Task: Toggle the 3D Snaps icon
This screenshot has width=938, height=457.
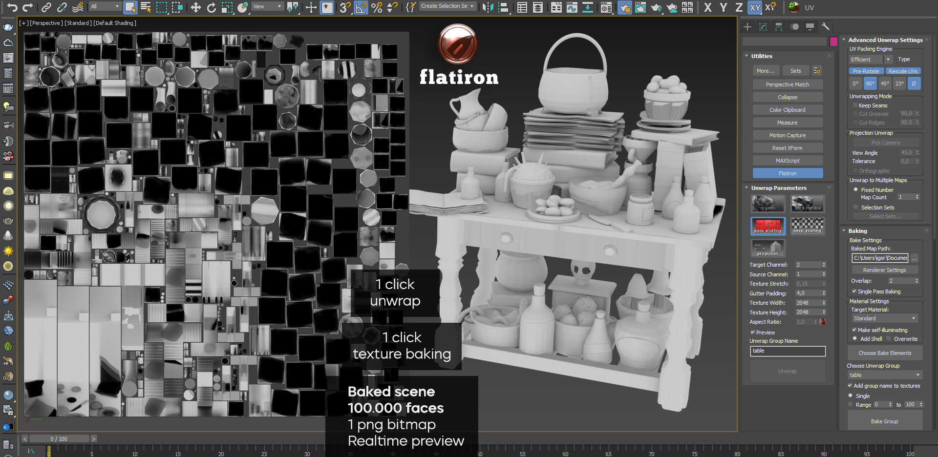Action: point(345,7)
